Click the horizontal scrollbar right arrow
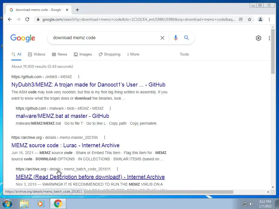This screenshot has height=209, width=279. (268, 192)
